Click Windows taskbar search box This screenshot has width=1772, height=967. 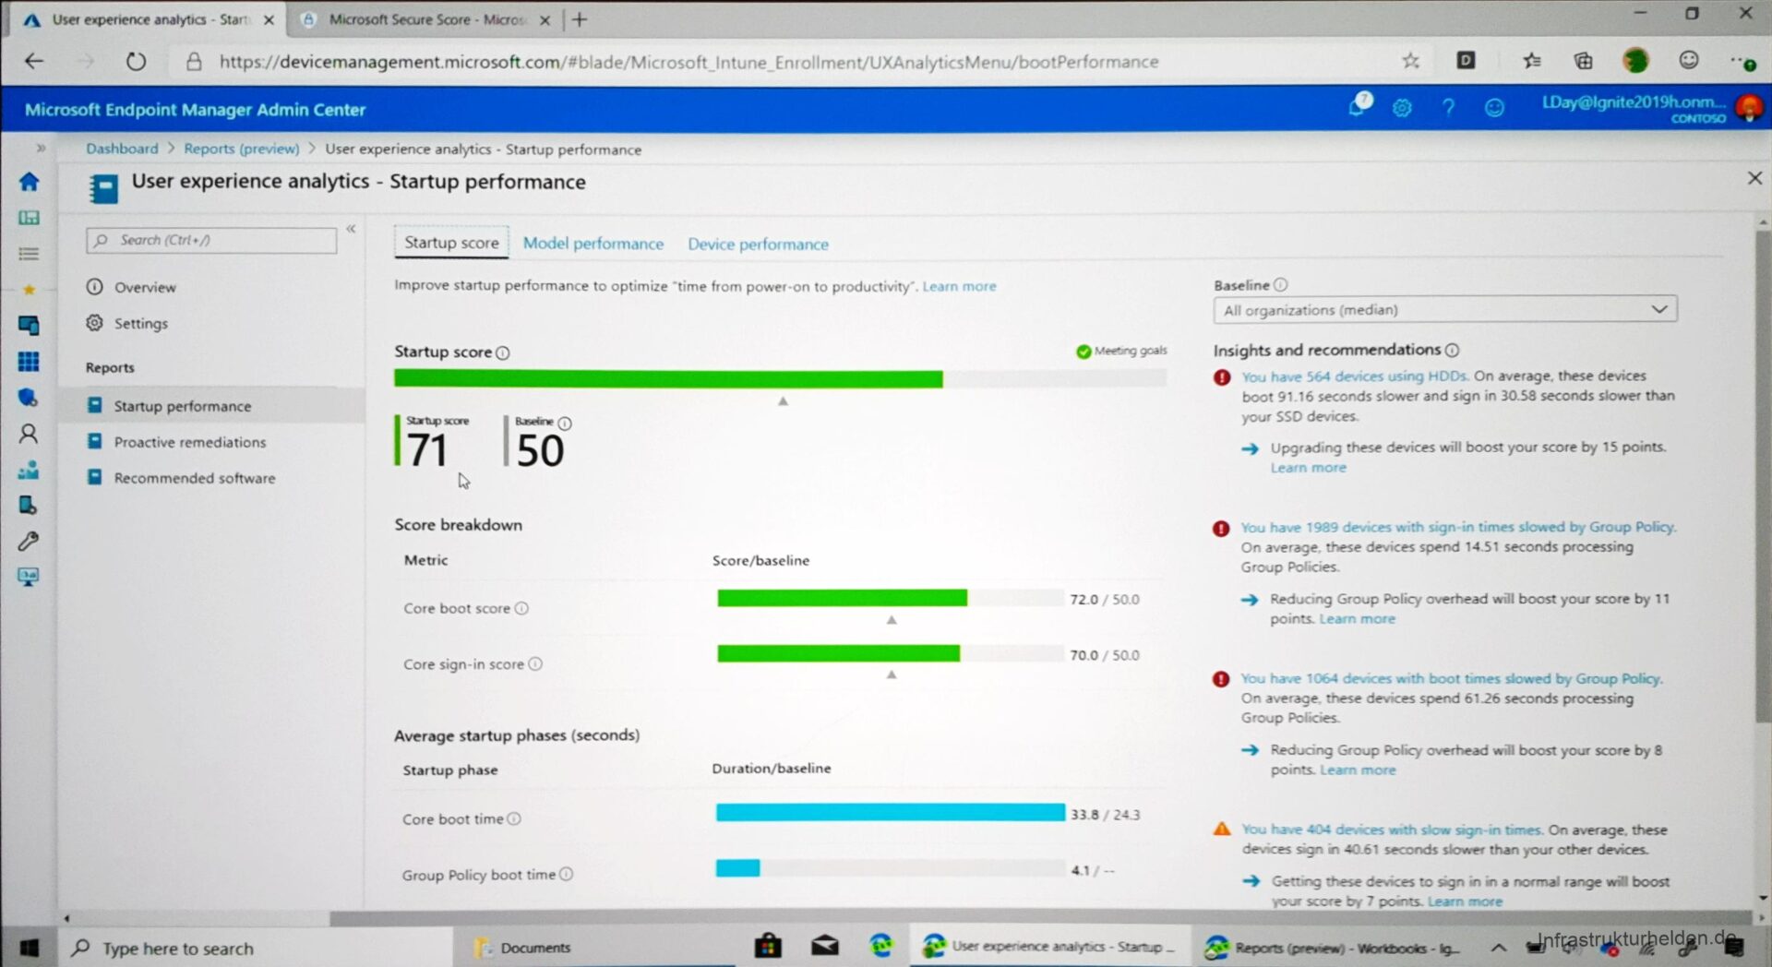257,948
